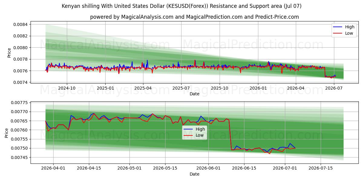Viewport: 363px width, 181px height.
Task: Click the 2026-04-15 x-axis tick label
Action: click(x=89, y=168)
